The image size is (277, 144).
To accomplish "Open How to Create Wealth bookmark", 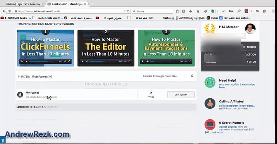I will (47, 18).
